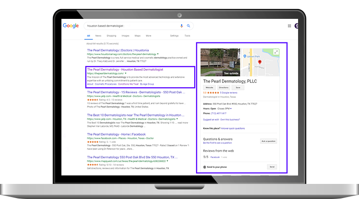Click Answer quick questions

pyautogui.click(x=233, y=128)
